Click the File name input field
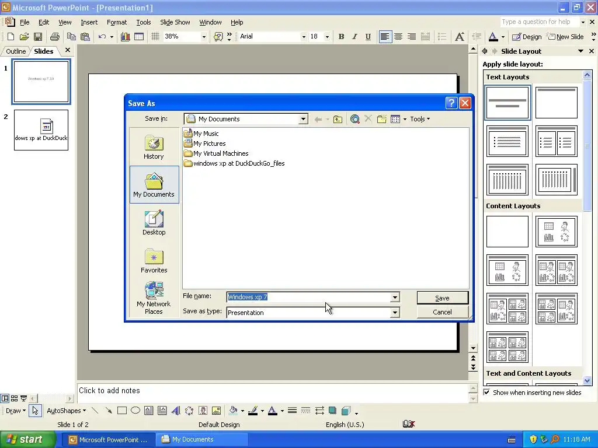 (308, 297)
